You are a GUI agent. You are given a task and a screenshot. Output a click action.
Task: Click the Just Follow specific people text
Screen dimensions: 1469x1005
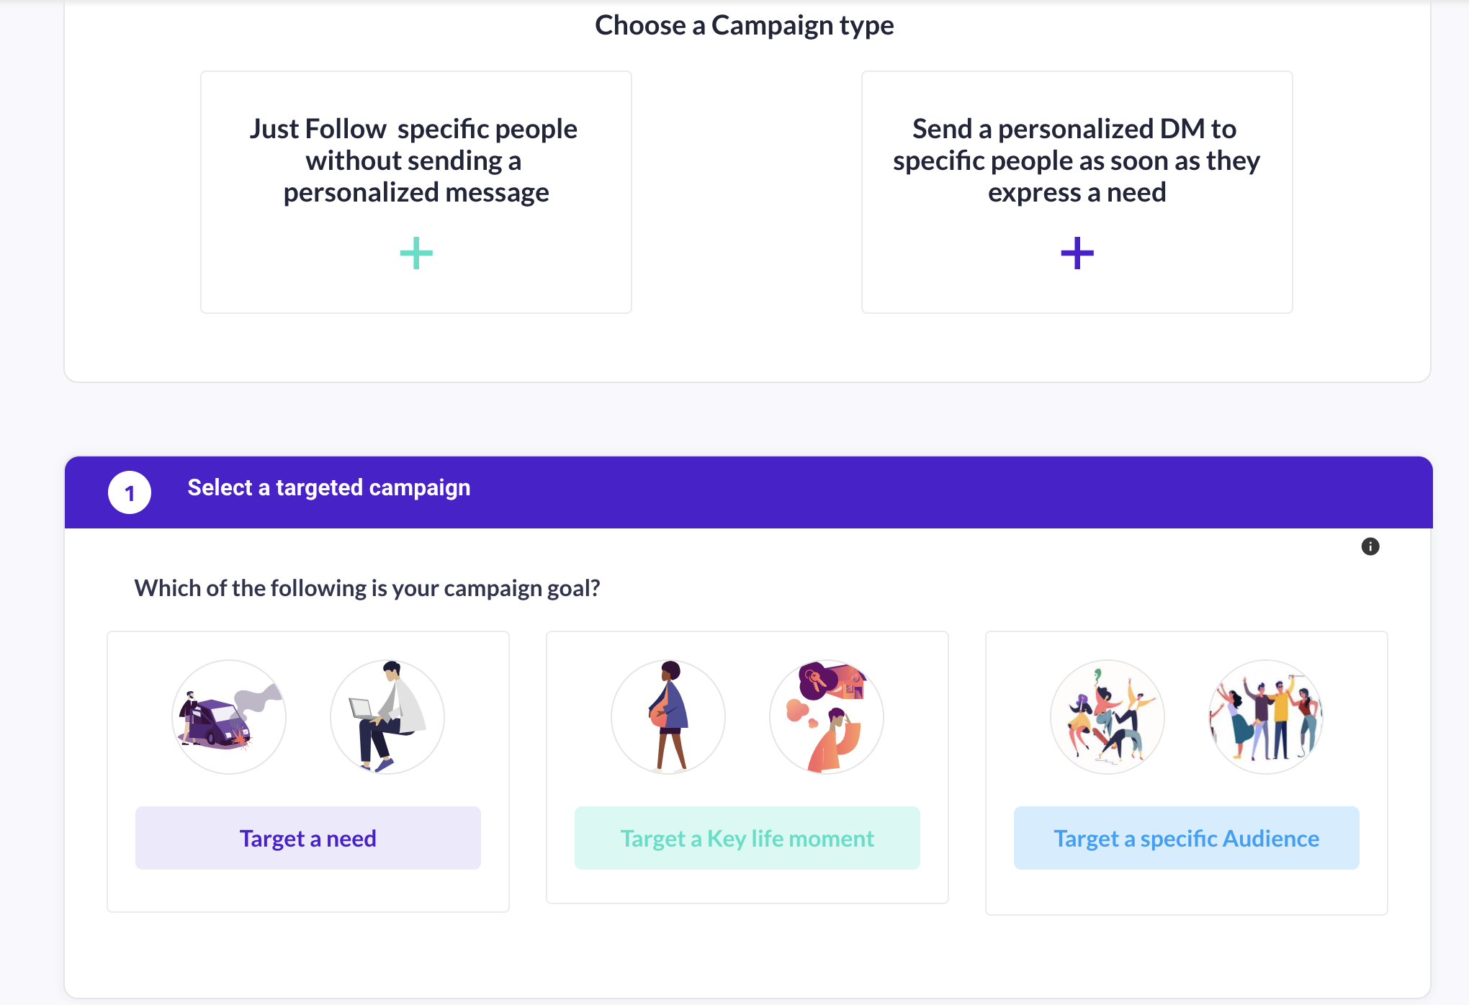coord(415,161)
